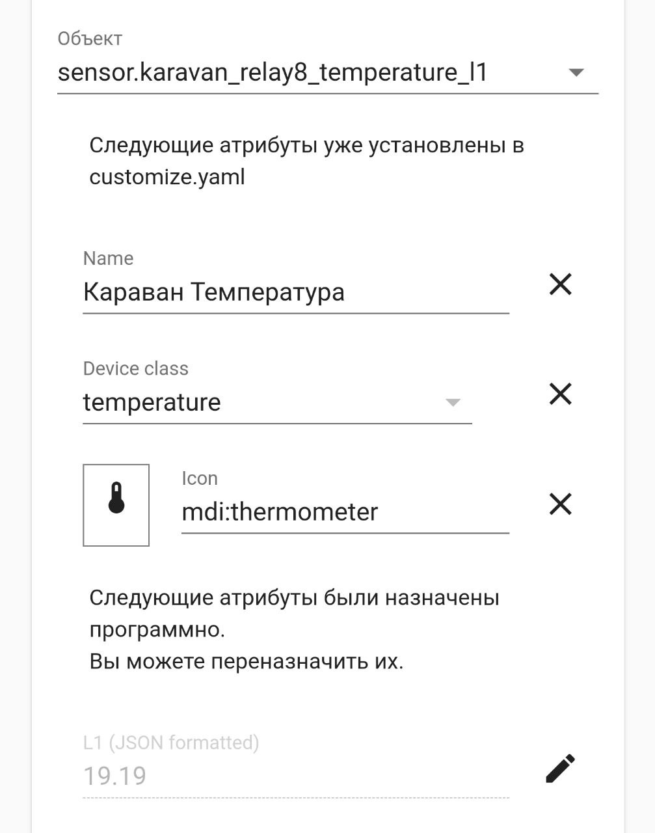
Task: Click the Объект field label
Action: coord(90,39)
